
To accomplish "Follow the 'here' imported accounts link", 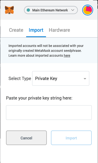I will pyautogui.click(x=67, y=56).
